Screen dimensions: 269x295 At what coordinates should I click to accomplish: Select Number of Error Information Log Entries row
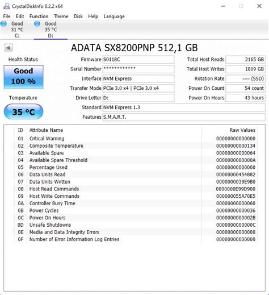click(x=136, y=239)
